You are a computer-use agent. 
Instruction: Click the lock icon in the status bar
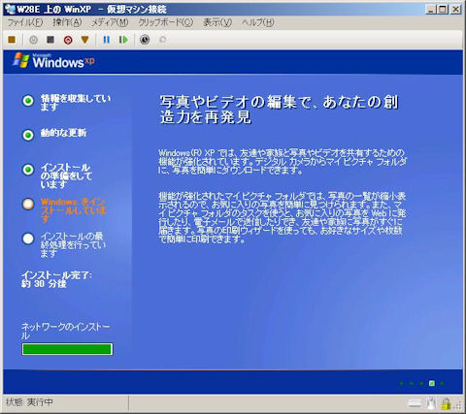[446, 403]
